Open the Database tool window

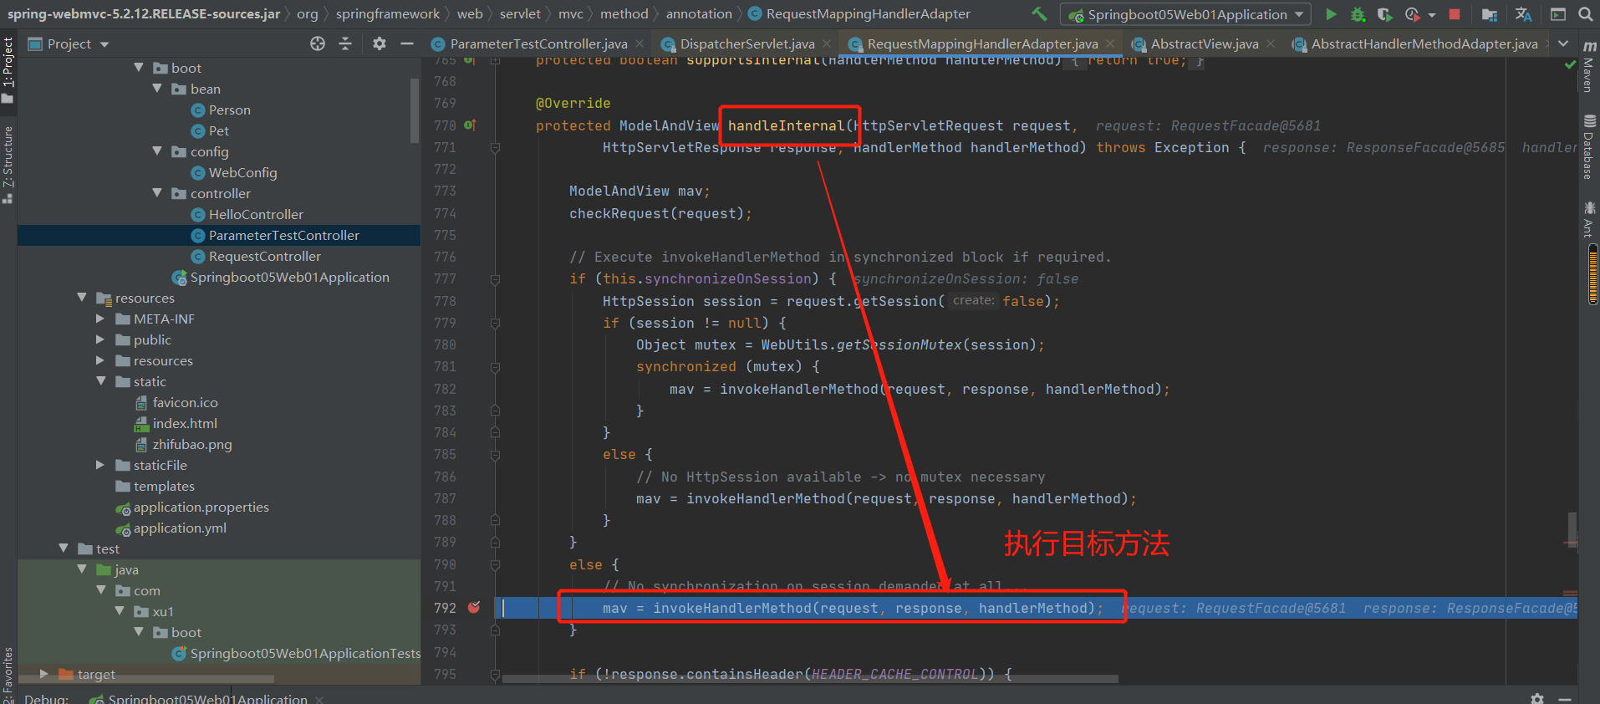tap(1588, 147)
